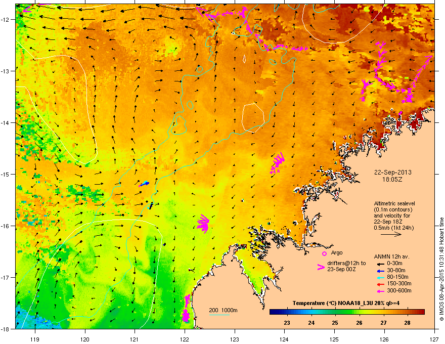Click the latitude axis label -18

[x=5, y=329]
